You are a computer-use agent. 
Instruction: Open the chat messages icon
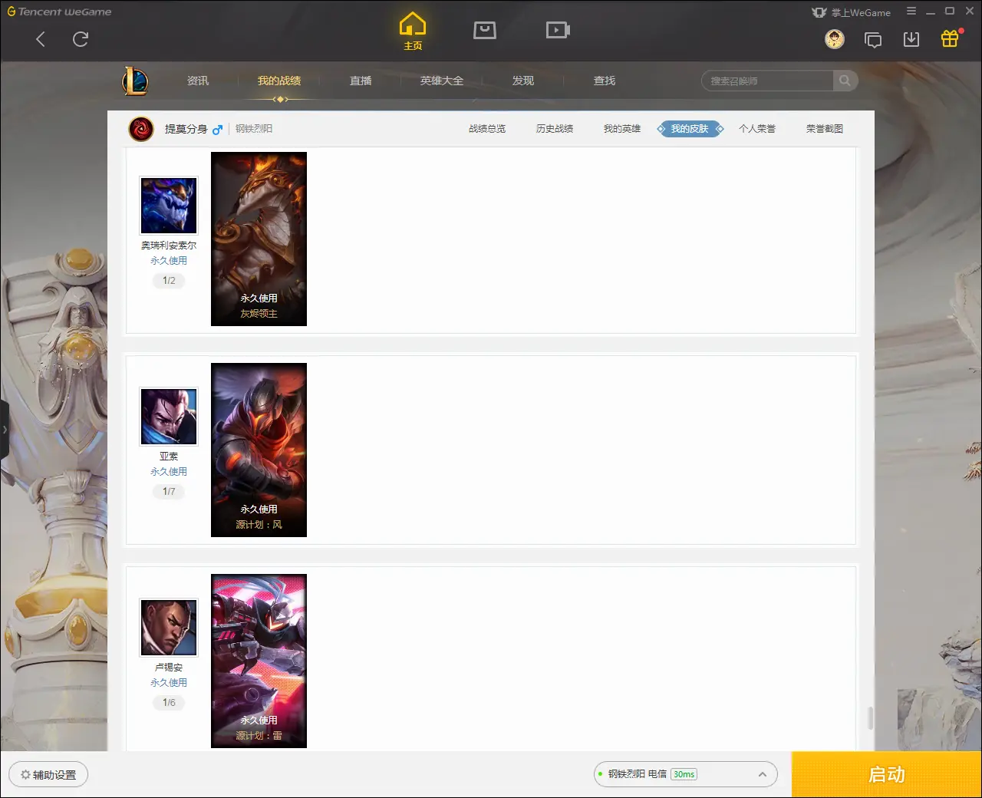click(x=873, y=40)
